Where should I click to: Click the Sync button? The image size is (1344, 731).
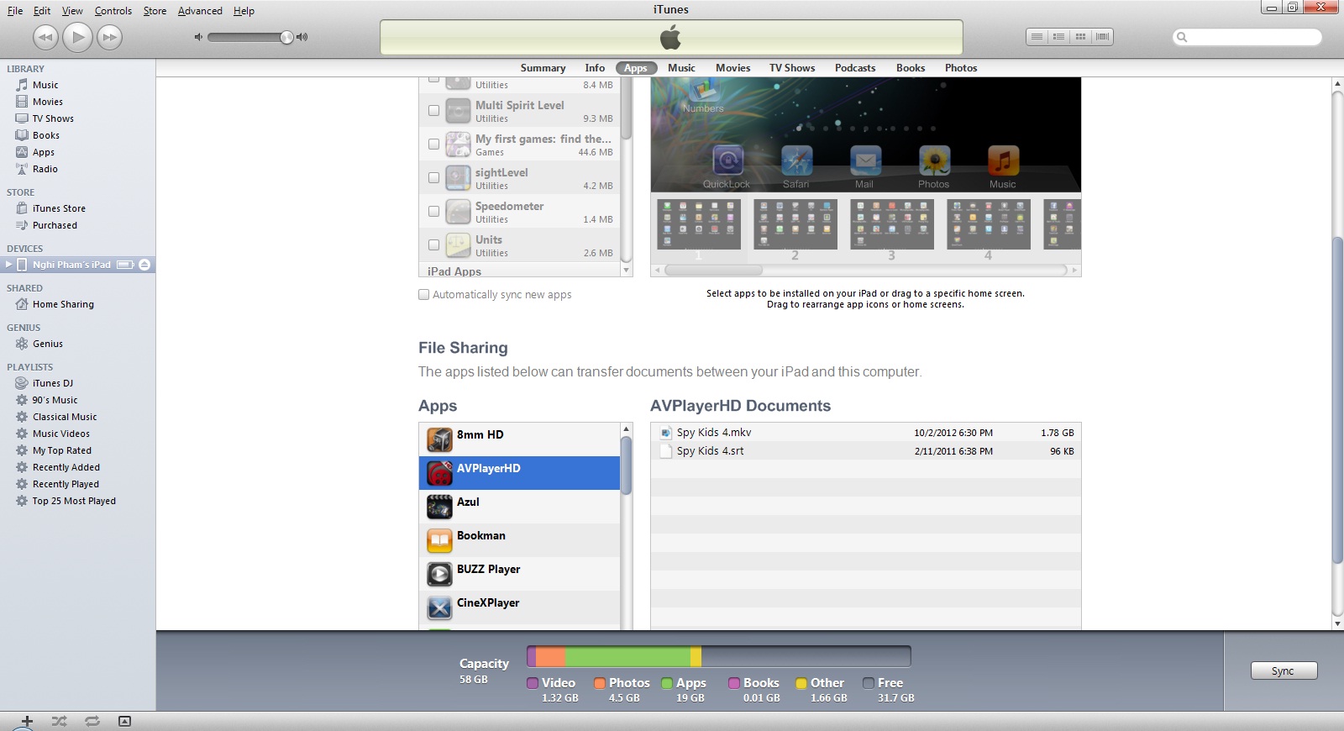(1284, 671)
